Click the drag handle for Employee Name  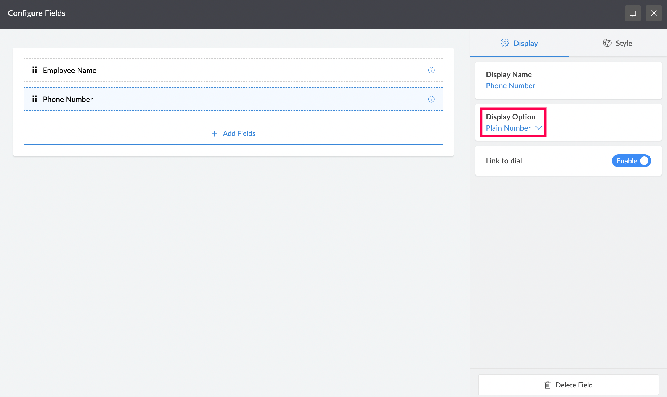point(34,70)
